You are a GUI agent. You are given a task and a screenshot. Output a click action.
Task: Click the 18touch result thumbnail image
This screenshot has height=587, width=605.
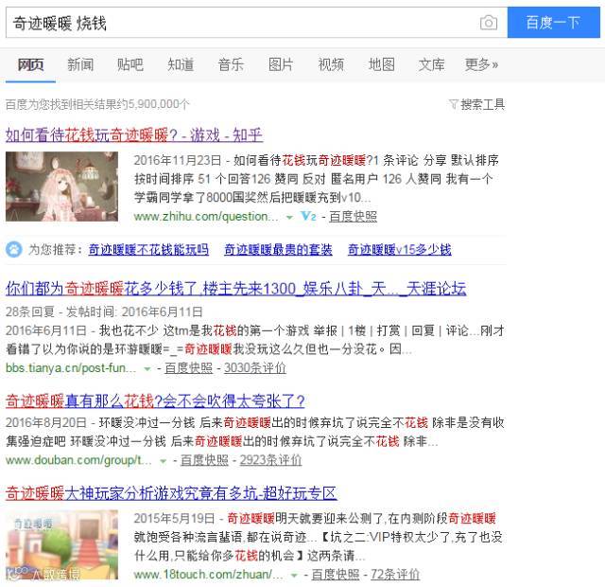click(61, 544)
